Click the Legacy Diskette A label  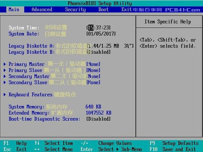click(32, 46)
